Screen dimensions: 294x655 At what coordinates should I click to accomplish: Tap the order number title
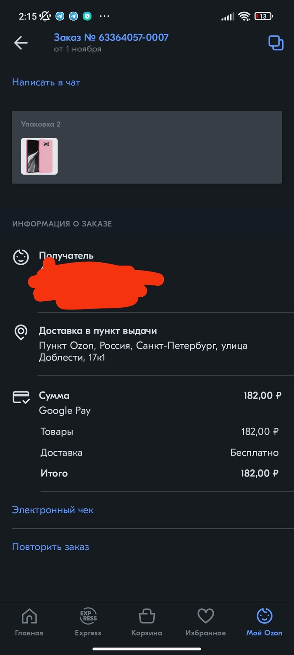tap(111, 37)
